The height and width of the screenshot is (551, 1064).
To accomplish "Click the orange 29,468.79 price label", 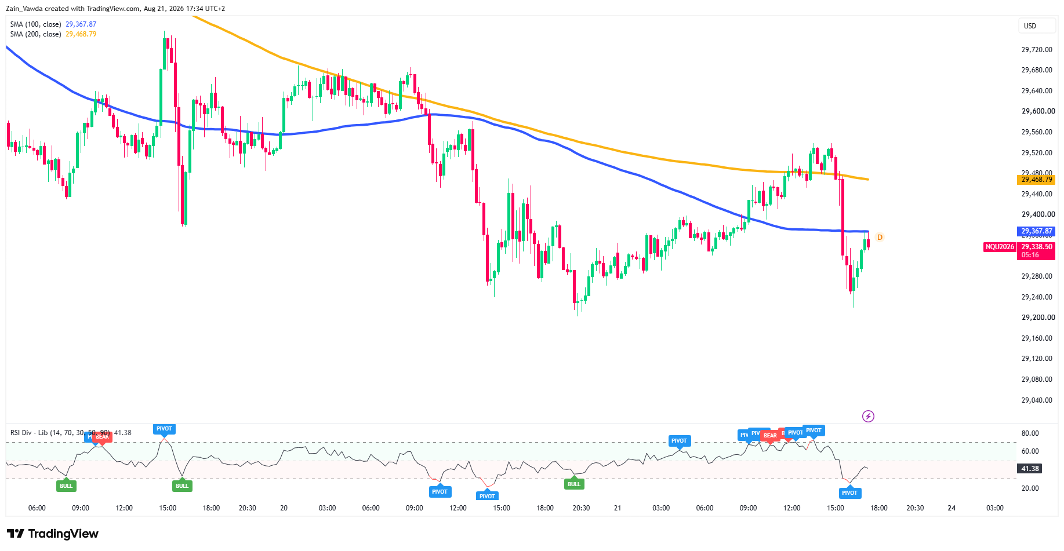I will point(1036,180).
